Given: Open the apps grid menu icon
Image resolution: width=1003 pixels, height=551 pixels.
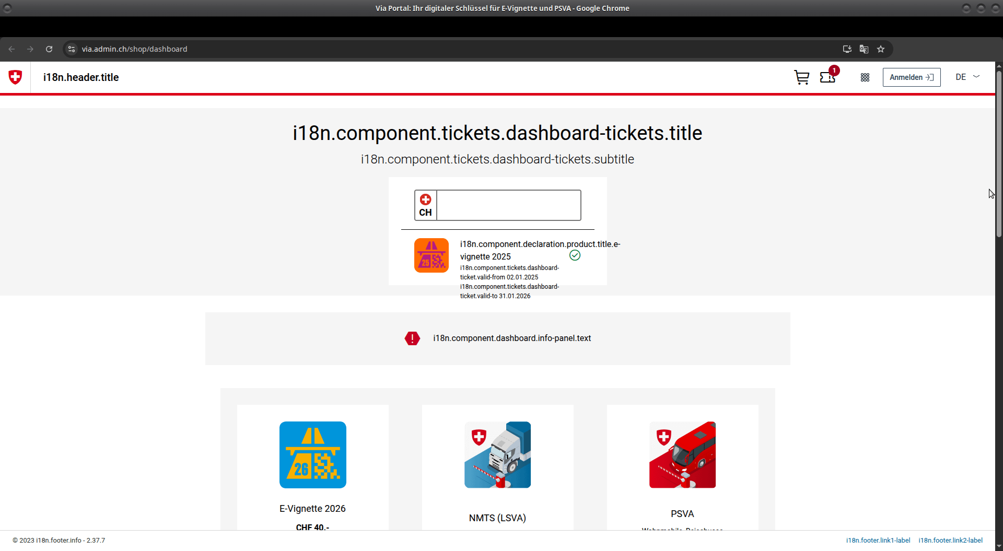Looking at the screenshot, I should click(865, 77).
